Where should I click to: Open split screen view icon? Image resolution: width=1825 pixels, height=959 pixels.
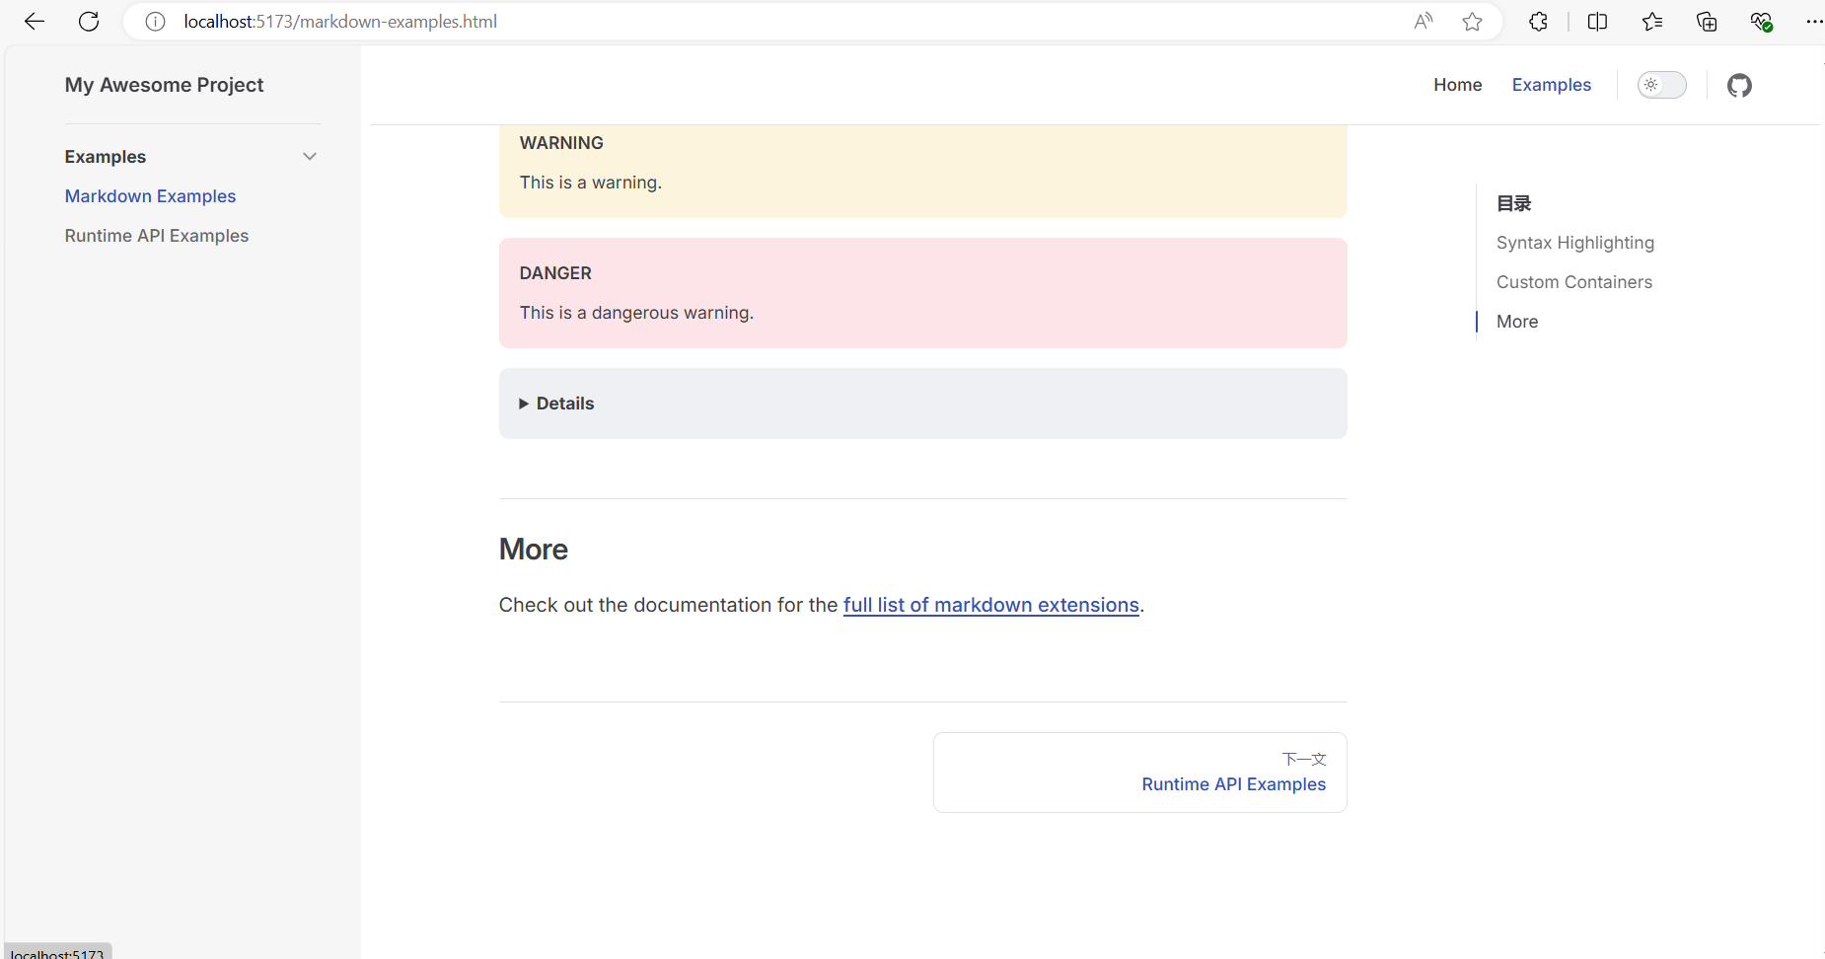click(x=1597, y=22)
